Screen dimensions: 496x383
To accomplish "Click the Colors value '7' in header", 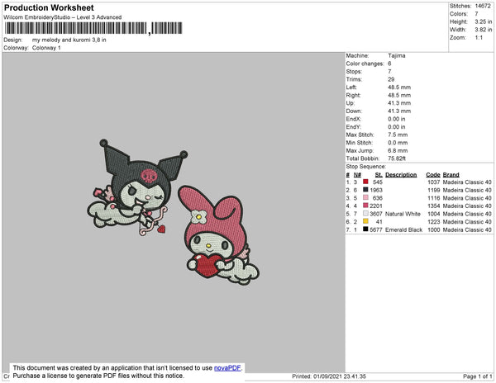I will (476, 14).
